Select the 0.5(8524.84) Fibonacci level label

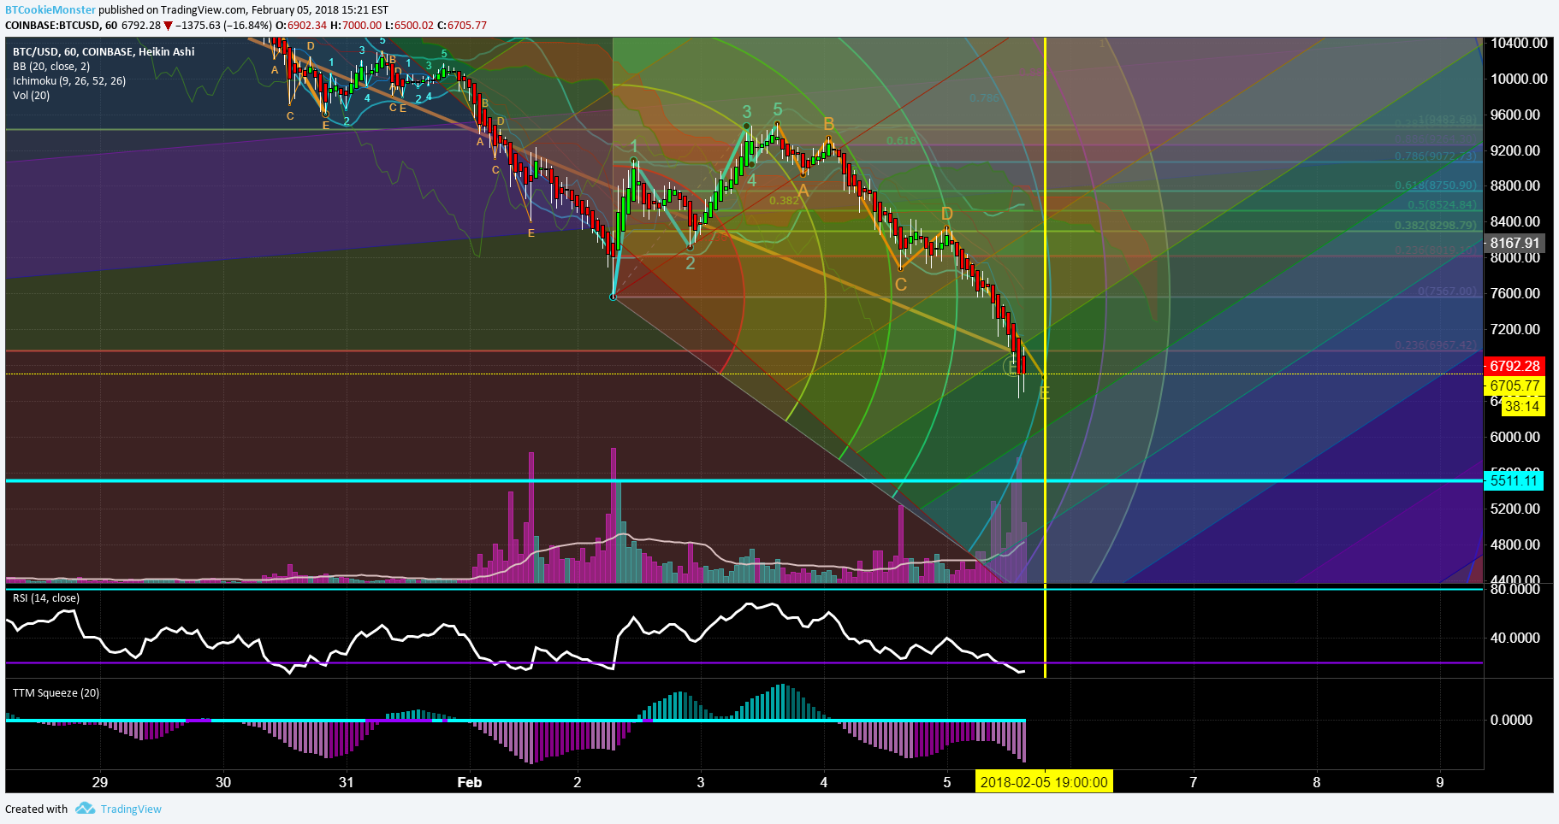[x=1443, y=204]
